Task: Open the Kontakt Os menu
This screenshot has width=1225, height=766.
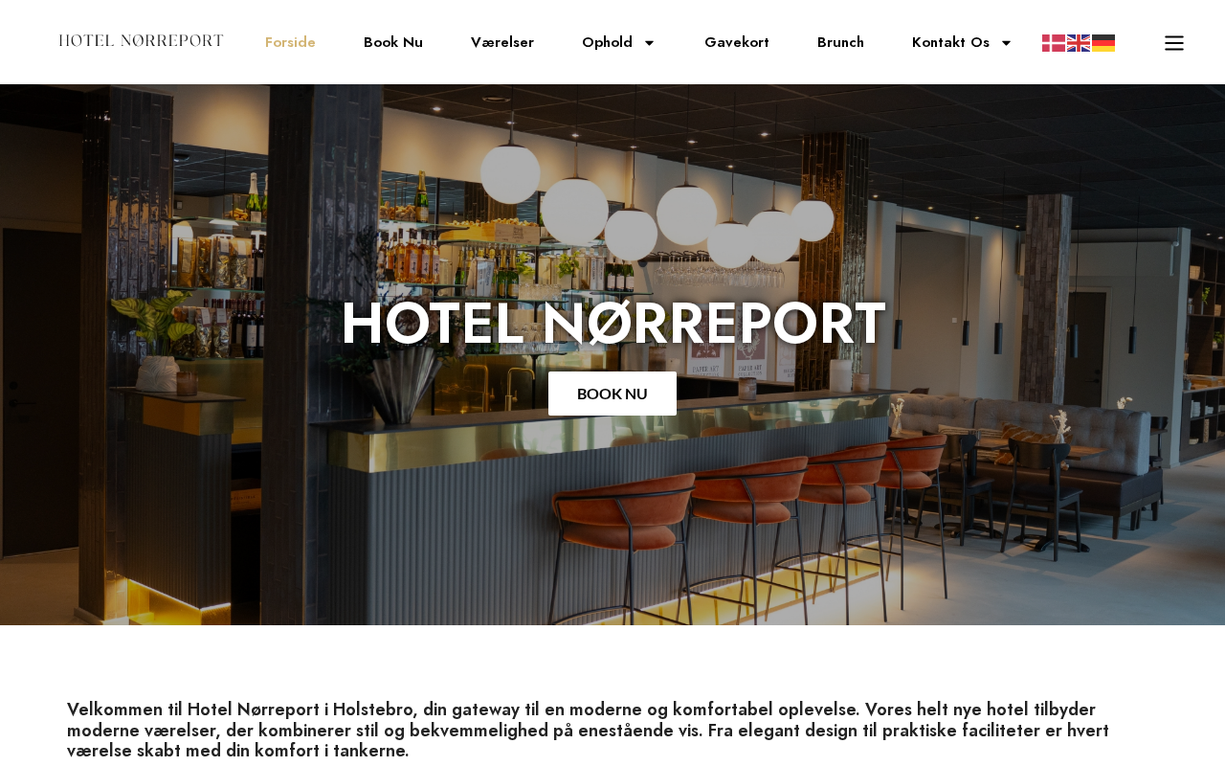Action: [x=950, y=42]
